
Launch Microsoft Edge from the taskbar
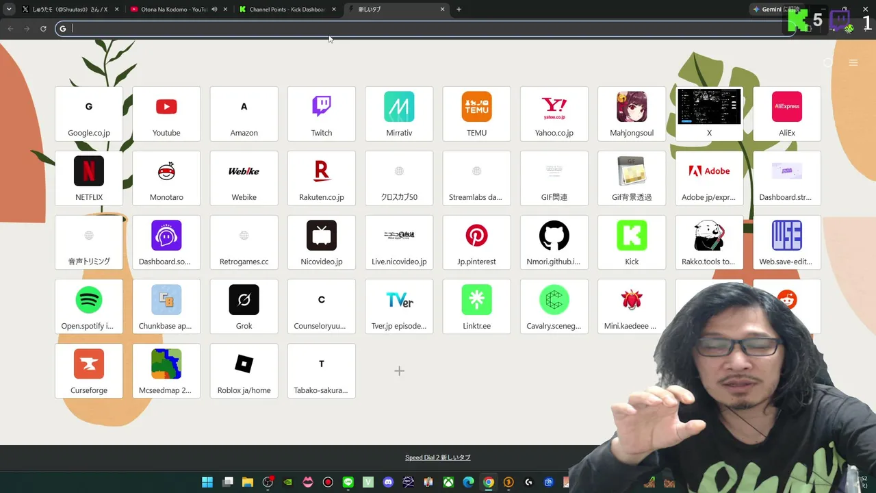click(468, 482)
